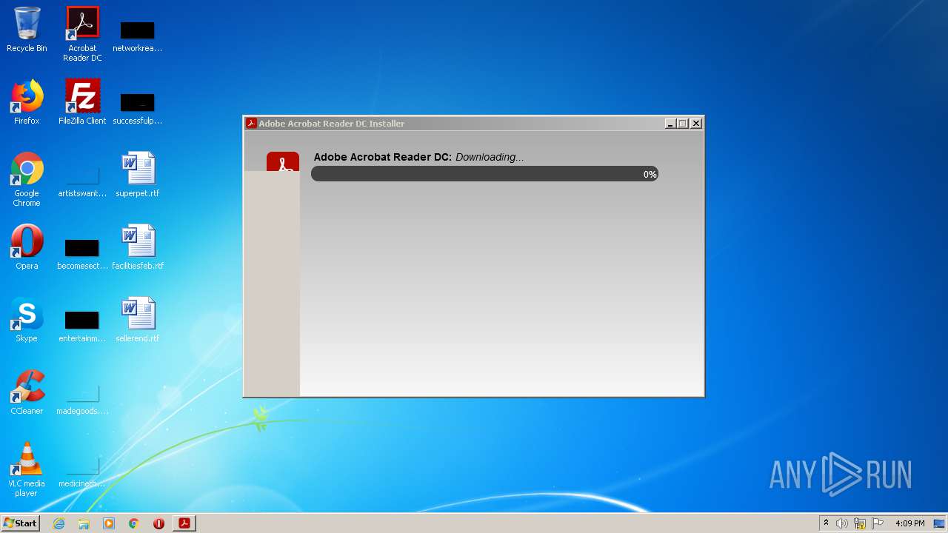Open superpet.rtf document icon
The height and width of the screenshot is (533, 948).
138,175
